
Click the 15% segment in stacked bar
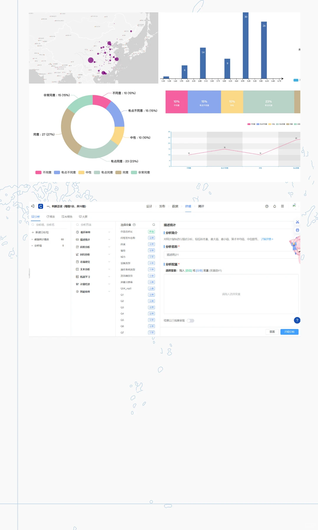pyautogui.click(x=204, y=102)
